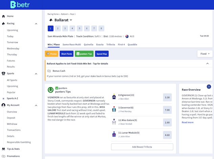Click Vigneron jockey silks icon
The height and width of the screenshot is (159, 214).
(114, 97)
